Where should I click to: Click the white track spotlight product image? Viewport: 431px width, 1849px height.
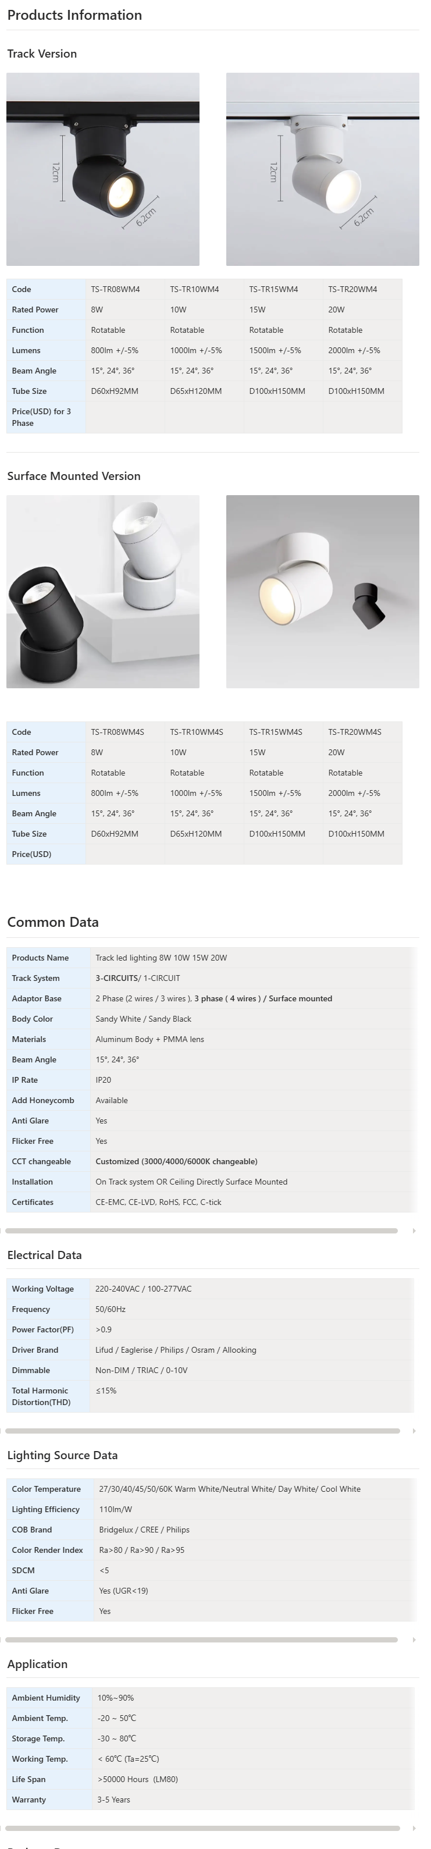(322, 169)
